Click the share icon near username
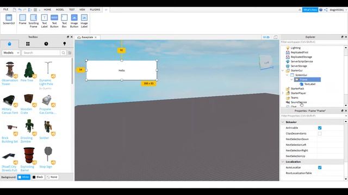 (326, 10)
